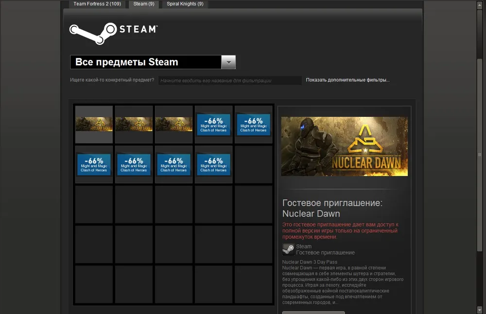Switch to the Team Fortress 2 (109) tab

(97, 4)
